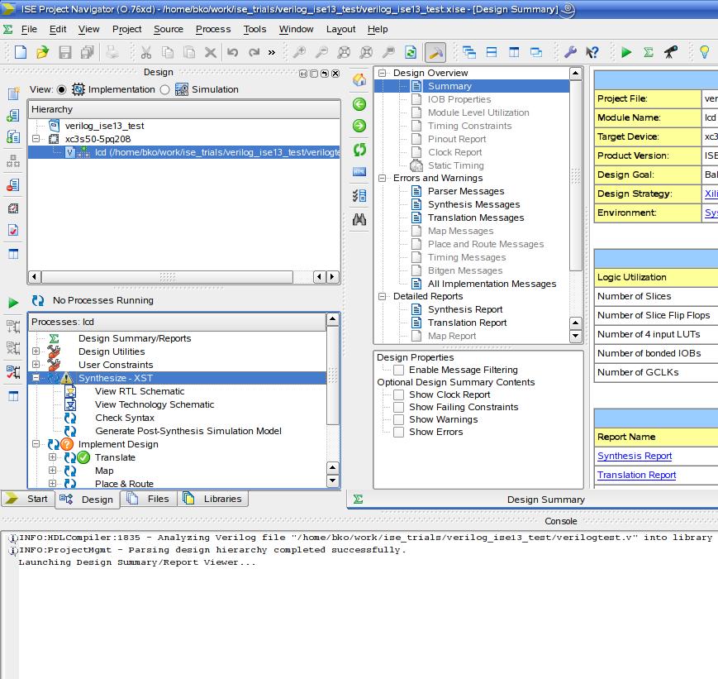Click the green forward arrow in summary sidebar
The image size is (718, 679).
359,126
